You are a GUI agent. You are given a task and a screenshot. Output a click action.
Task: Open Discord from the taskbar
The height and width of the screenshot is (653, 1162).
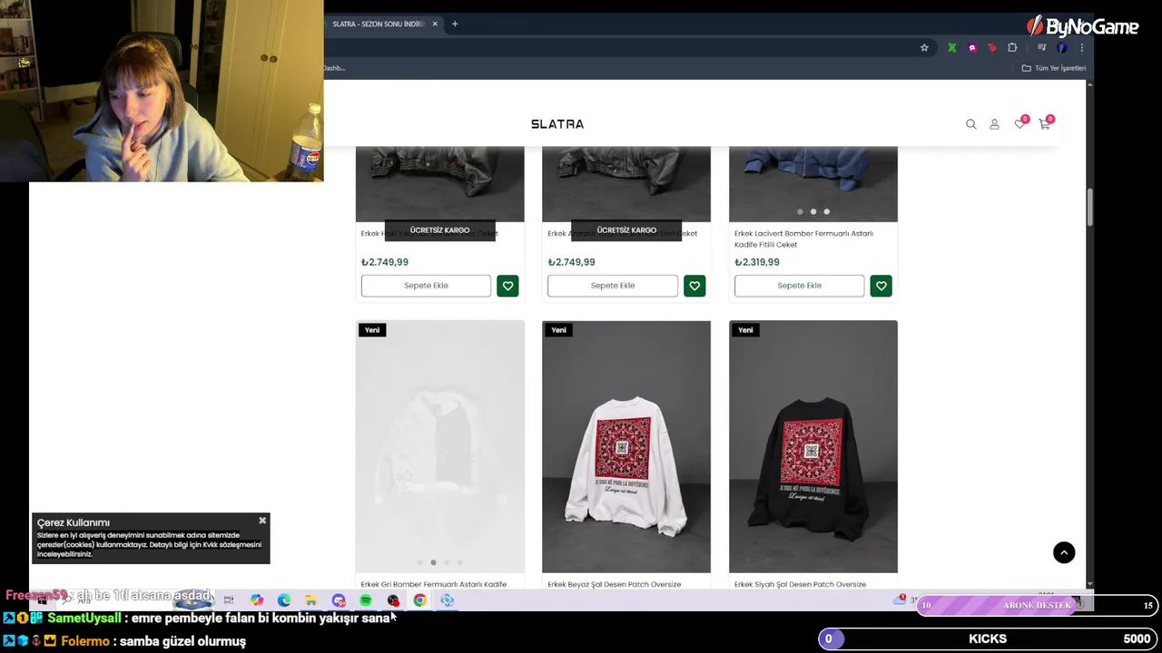[x=339, y=600]
